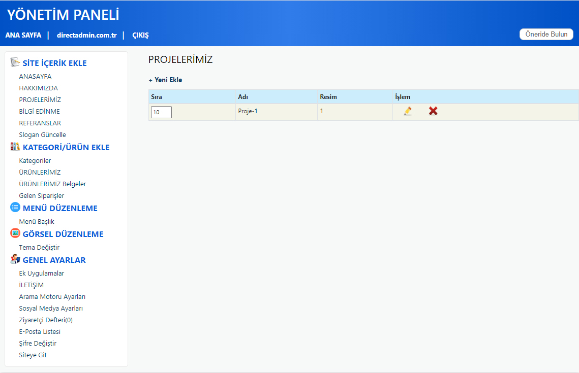Select Gelen Siparişler from the sidebar
The height and width of the screenshot is (373, 579).
[42, 196]
